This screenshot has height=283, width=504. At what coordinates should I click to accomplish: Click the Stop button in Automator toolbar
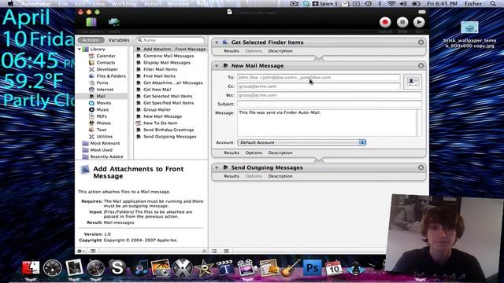click(x=402, y=22)
